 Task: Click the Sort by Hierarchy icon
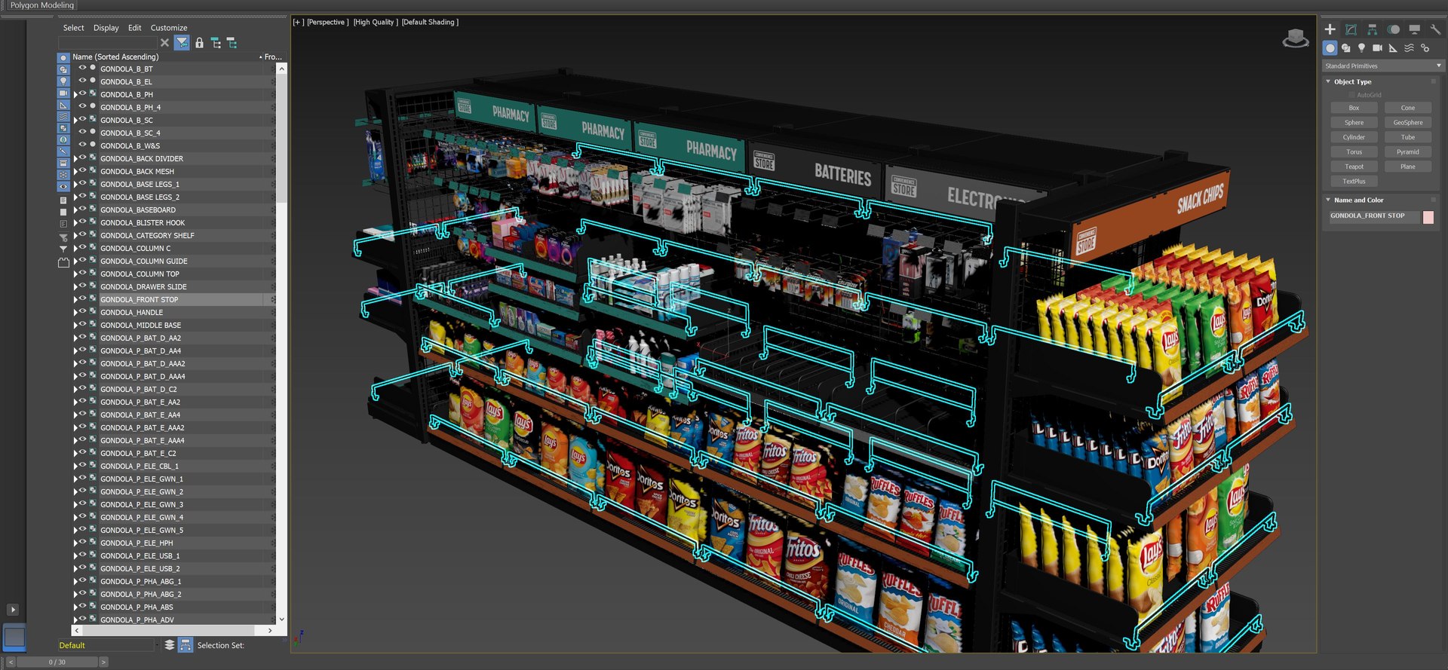186,645
